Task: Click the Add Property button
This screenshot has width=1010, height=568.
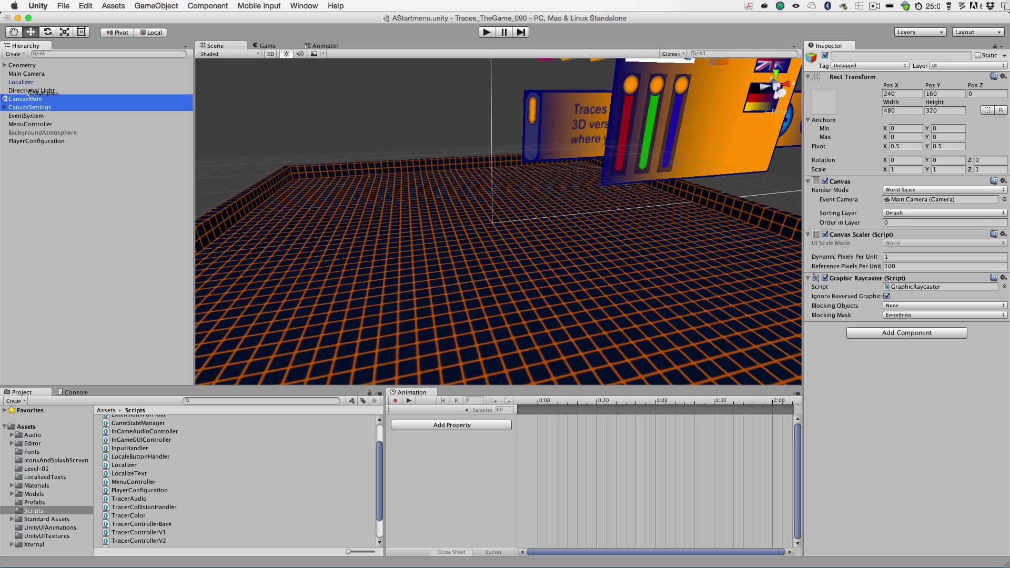Action: pos(451,424)
